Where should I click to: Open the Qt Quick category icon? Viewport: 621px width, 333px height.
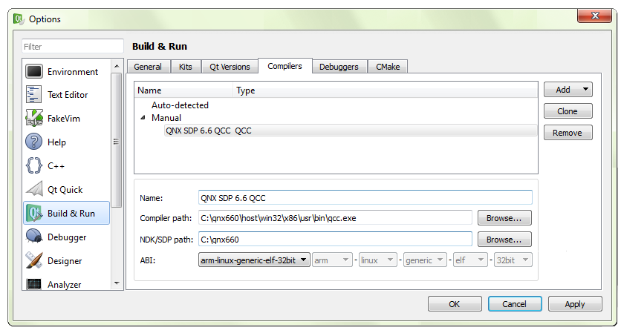[34, 190]
